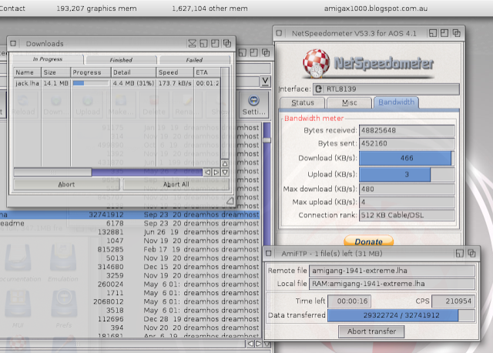Click the Remote file field in AmiFTP
The width and height of the screenshot is (493, 353).
click(x=392, y=271)
